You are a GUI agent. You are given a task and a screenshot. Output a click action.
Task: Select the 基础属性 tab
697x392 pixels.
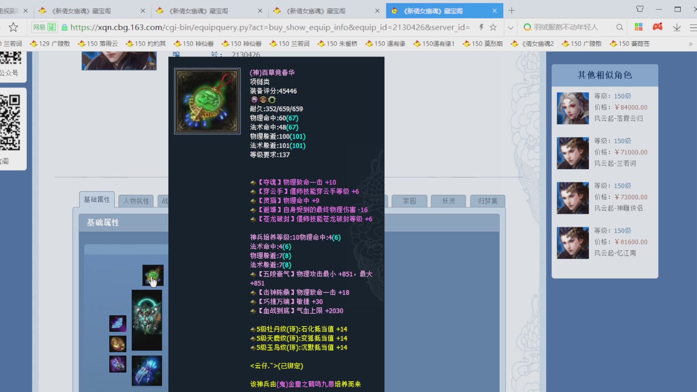(97, 200)
